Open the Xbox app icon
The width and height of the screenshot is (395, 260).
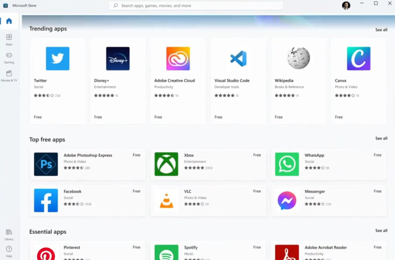[166, 164]
